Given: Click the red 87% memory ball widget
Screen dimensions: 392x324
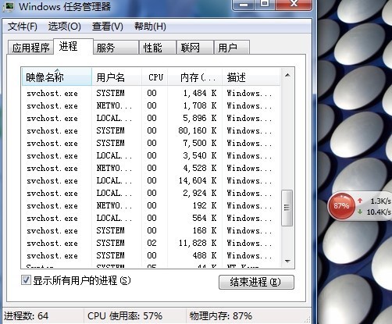Looking at the screenshot, I should (341, 206).
